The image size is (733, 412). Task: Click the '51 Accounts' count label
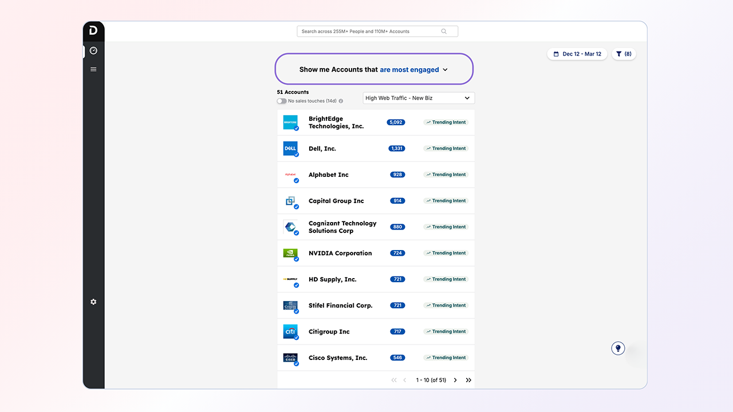coord(293,92)
